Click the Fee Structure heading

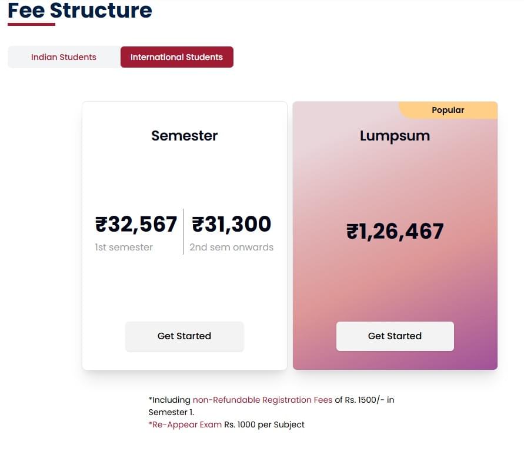point(80,10)
